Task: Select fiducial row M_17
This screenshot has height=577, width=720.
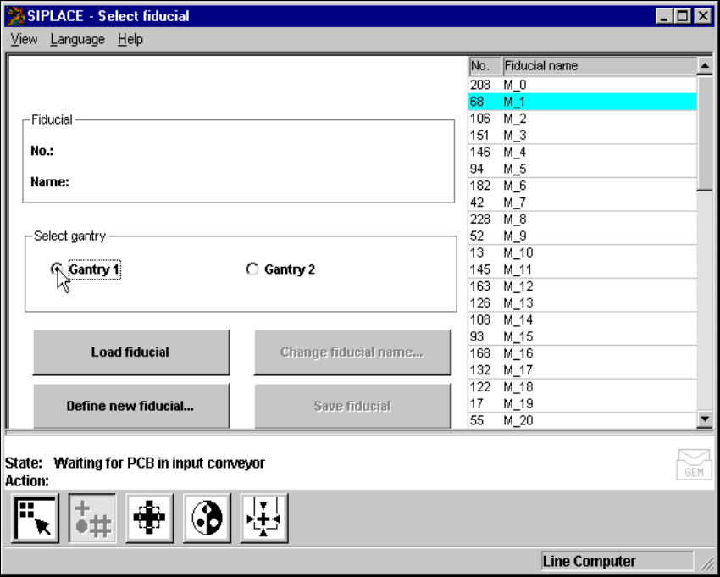Action: 582,369
